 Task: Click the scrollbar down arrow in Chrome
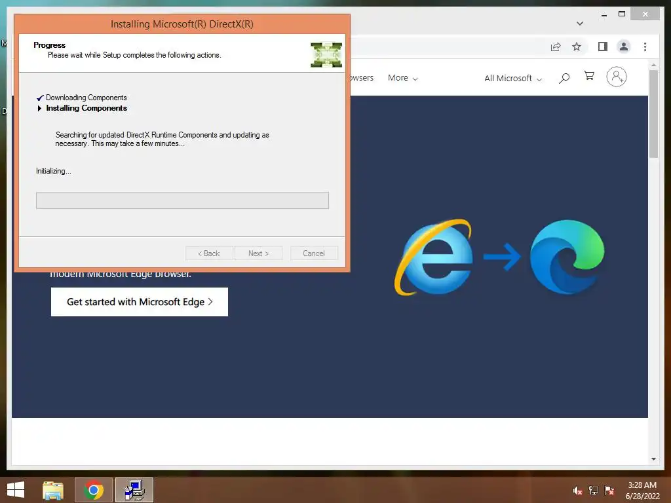[653, 459]
